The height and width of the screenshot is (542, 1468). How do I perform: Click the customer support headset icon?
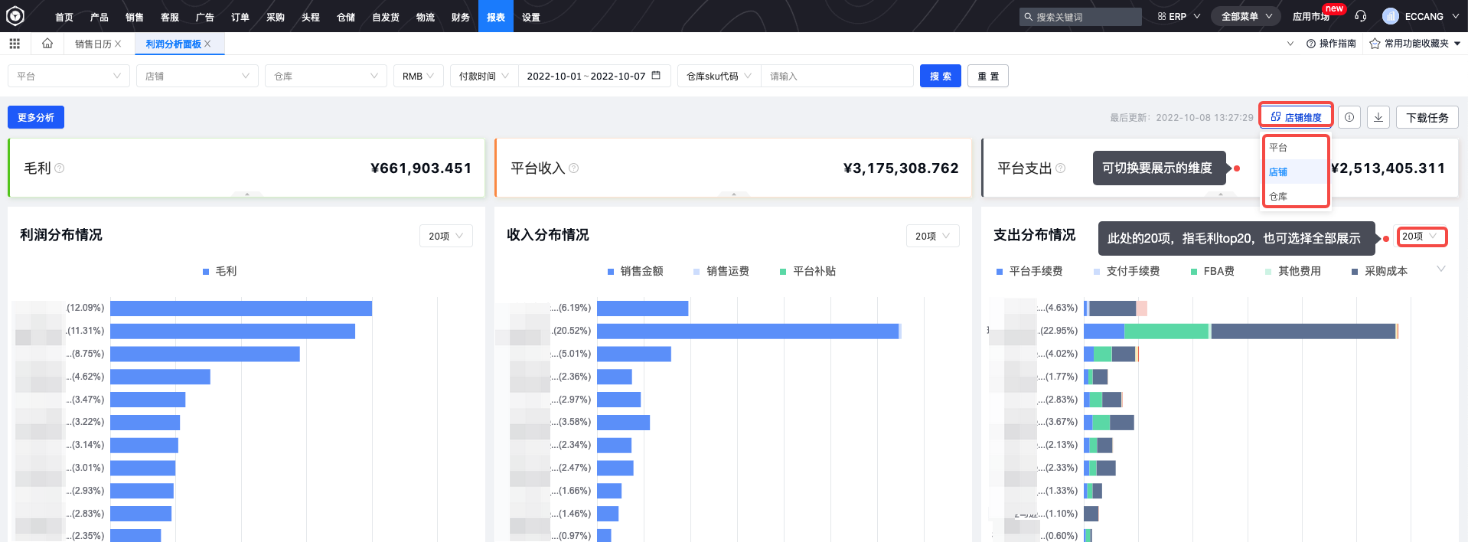1360,16
